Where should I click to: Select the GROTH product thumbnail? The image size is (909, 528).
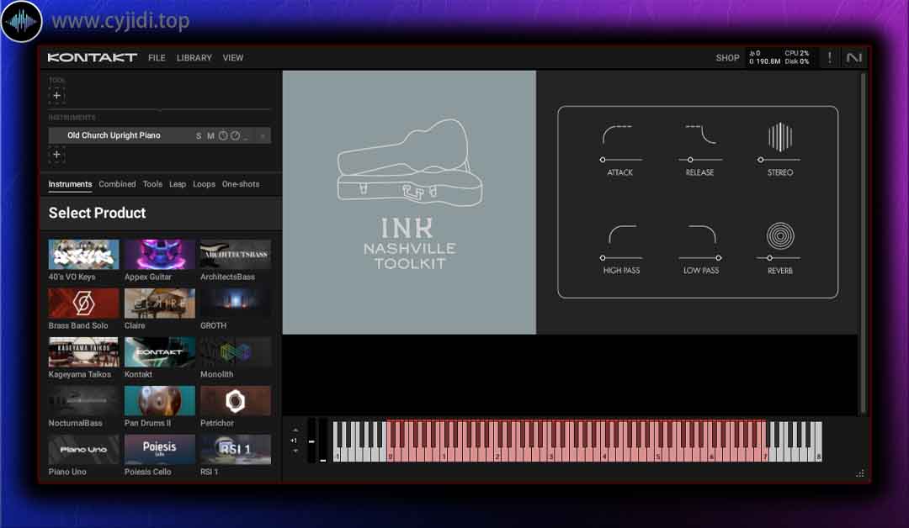point(236,303)
